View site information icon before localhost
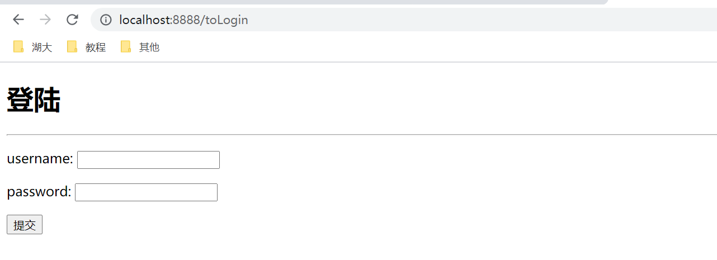 [106, 20]
